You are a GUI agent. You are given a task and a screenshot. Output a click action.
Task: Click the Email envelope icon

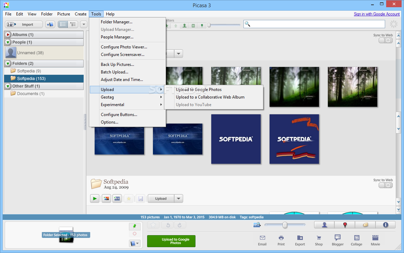pos(262,240)
